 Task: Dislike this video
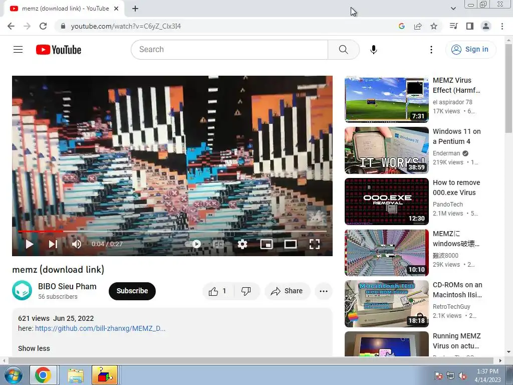point(246,291)
